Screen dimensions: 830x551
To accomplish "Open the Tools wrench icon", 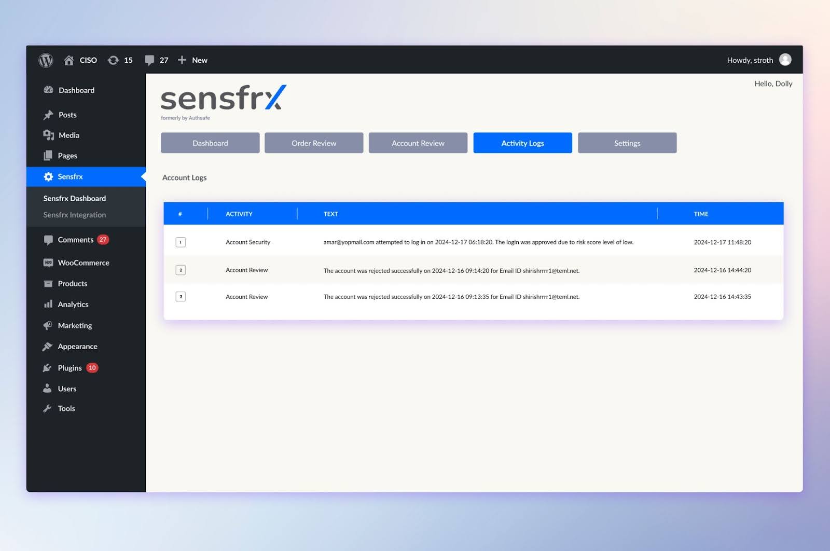I will (48, 408).
